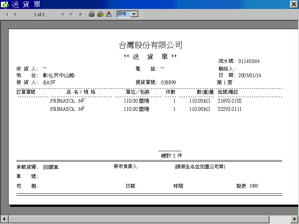Click shipper name BASF

pos(49,83)
